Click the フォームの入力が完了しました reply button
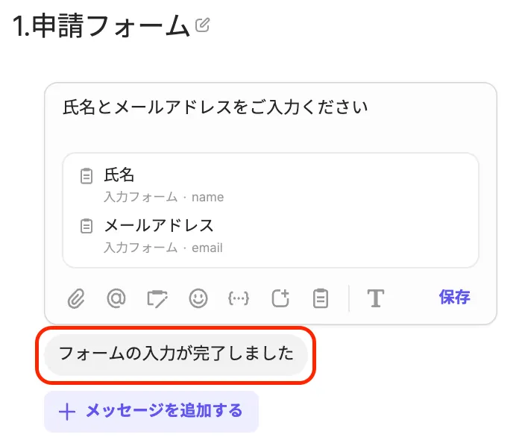The width and height of the screenshot is (522, 446). 176,354
